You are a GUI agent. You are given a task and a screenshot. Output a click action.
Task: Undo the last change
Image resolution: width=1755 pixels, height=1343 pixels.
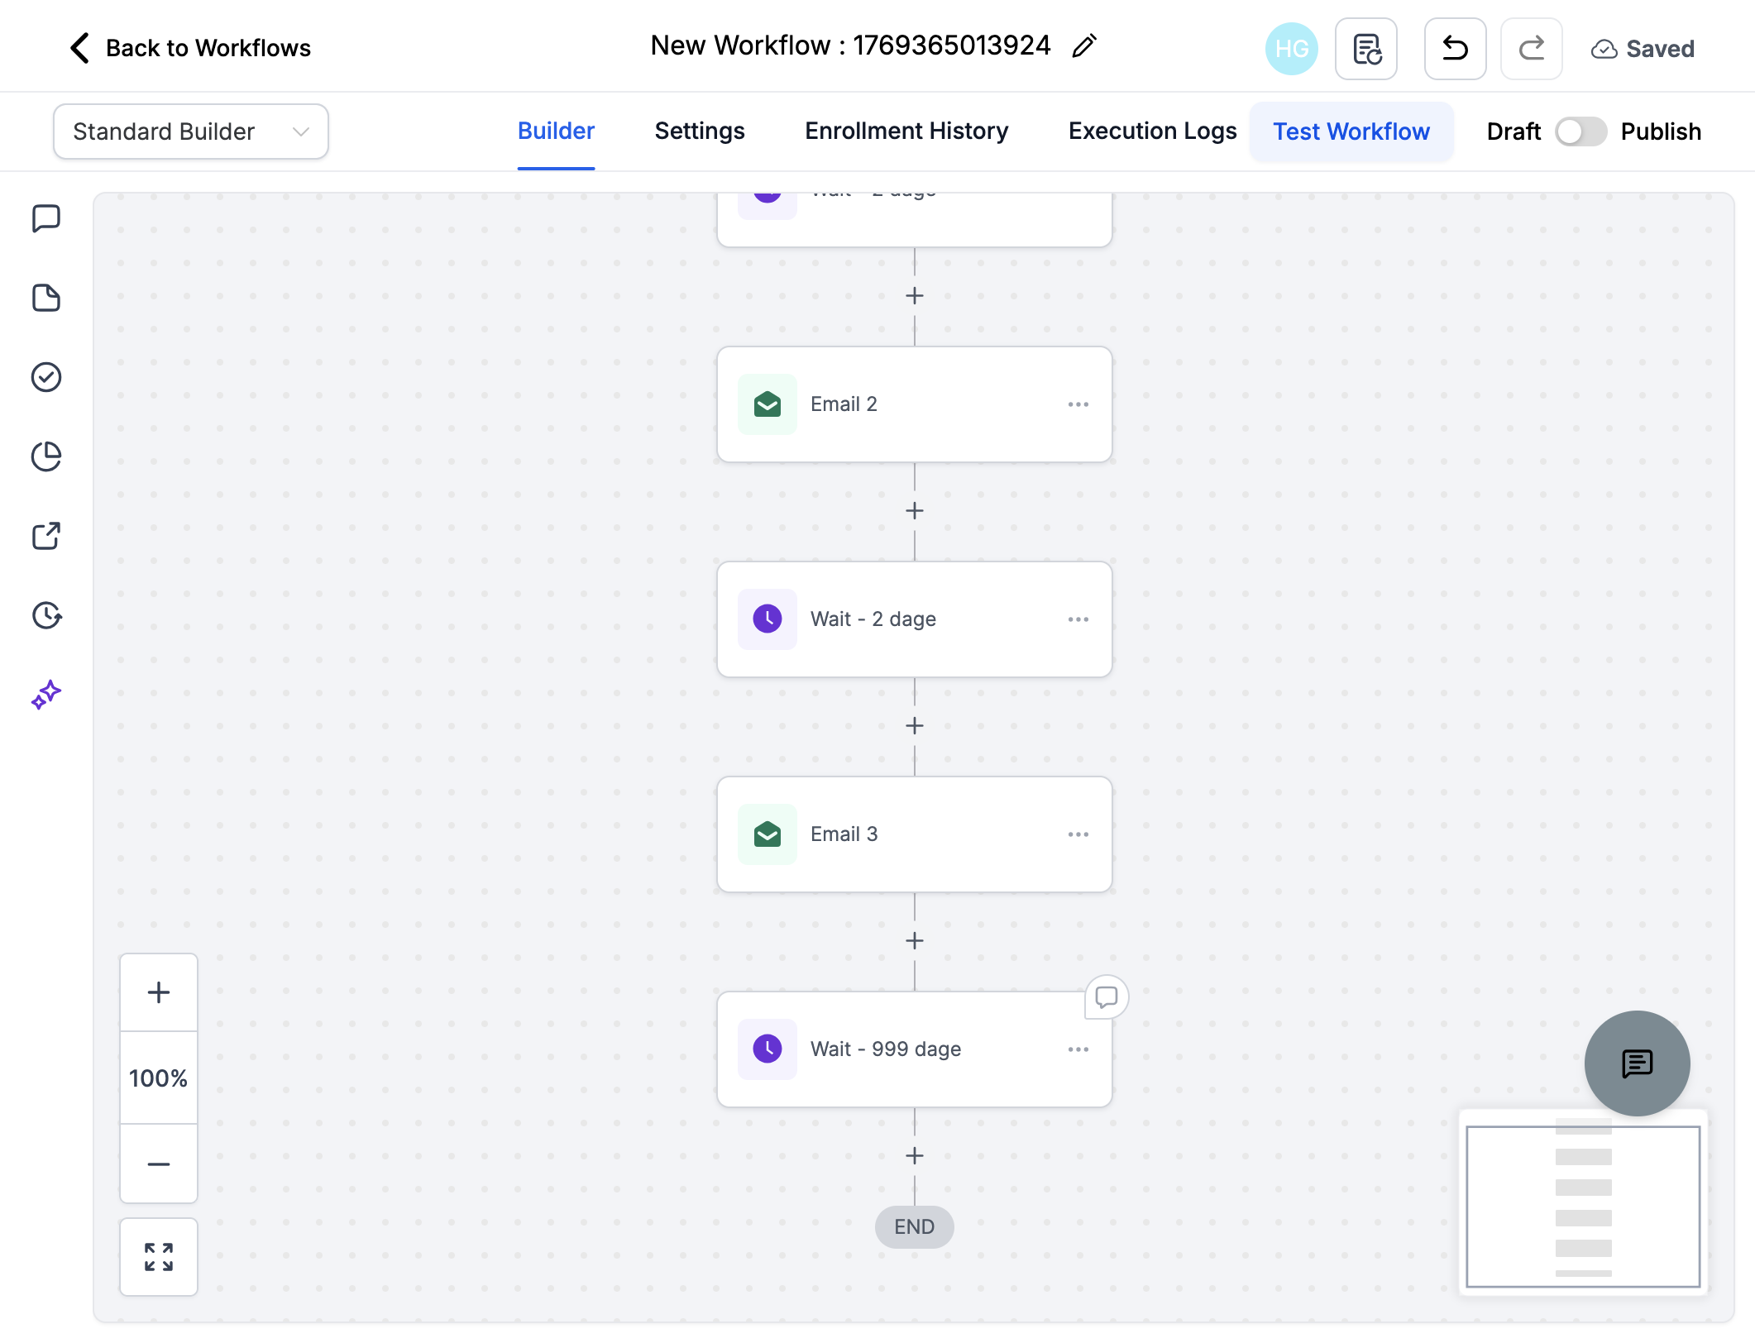[x=1455, y=49]
